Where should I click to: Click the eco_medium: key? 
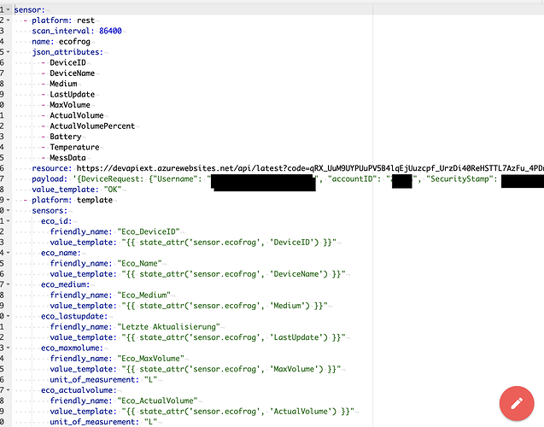coord(65,284)
